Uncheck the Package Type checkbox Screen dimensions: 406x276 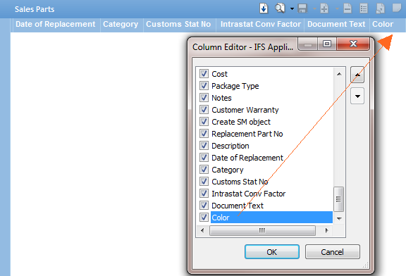204,86
